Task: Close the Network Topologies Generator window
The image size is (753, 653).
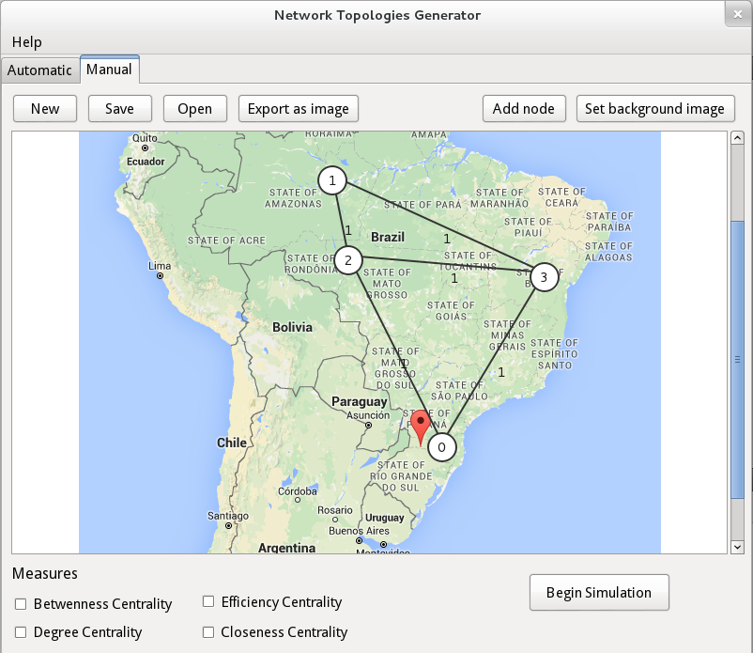Action: coord(738,14)
